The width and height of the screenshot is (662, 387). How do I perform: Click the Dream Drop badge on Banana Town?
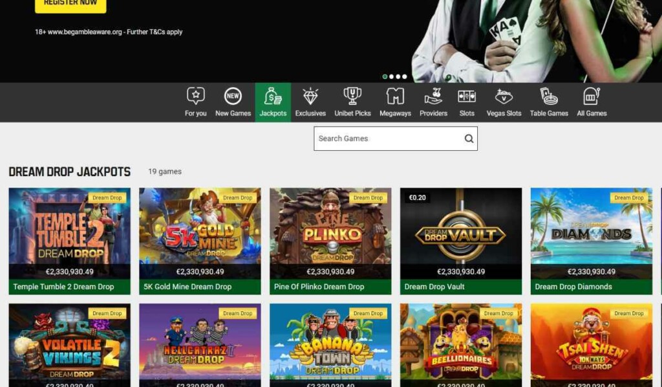coord(368,313)
